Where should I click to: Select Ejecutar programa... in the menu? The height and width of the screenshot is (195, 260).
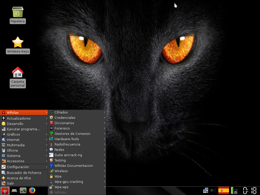pyautogui.click(x=24, y=129)
